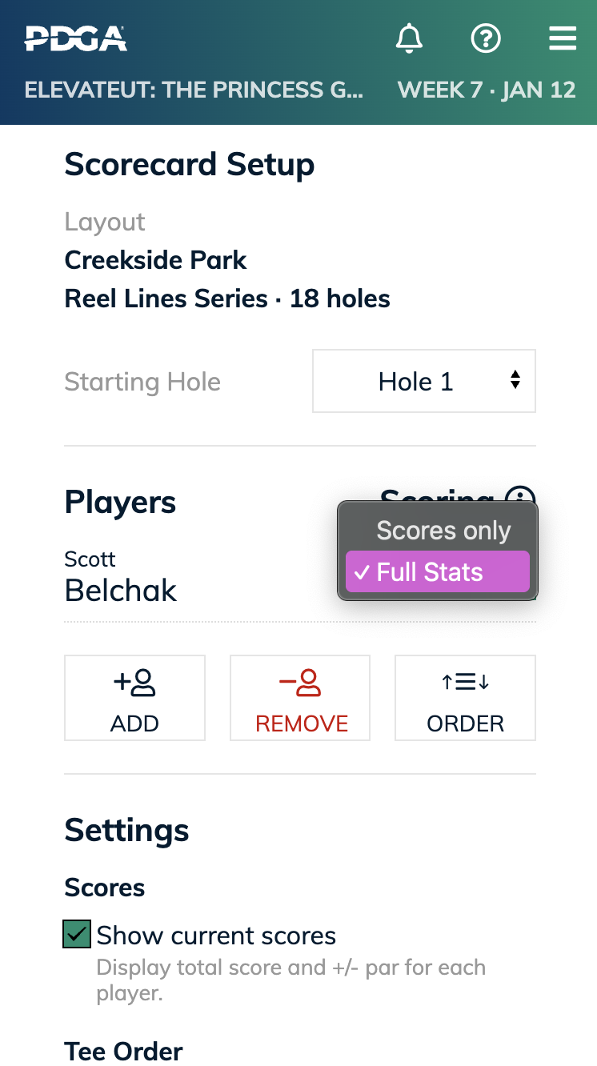
Task: Click the ORDER button
Action: [465, 698]
